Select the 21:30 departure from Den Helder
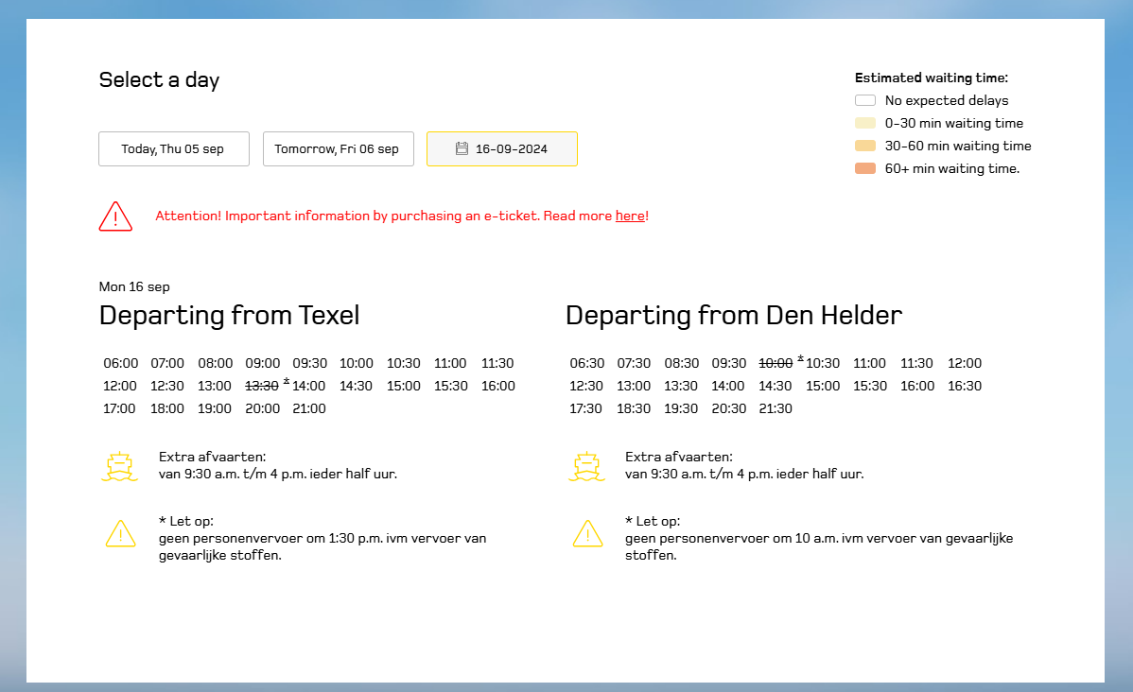1133x692 pixels. point(776,408)
